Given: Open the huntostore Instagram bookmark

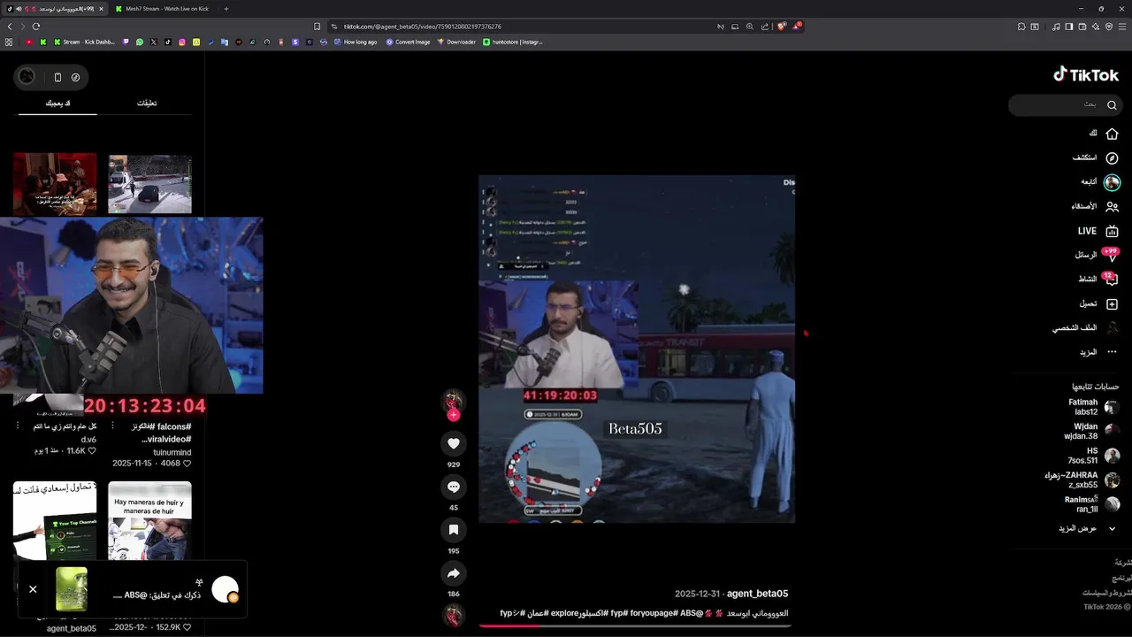Looking at the screenshot, I should [513, 42].
